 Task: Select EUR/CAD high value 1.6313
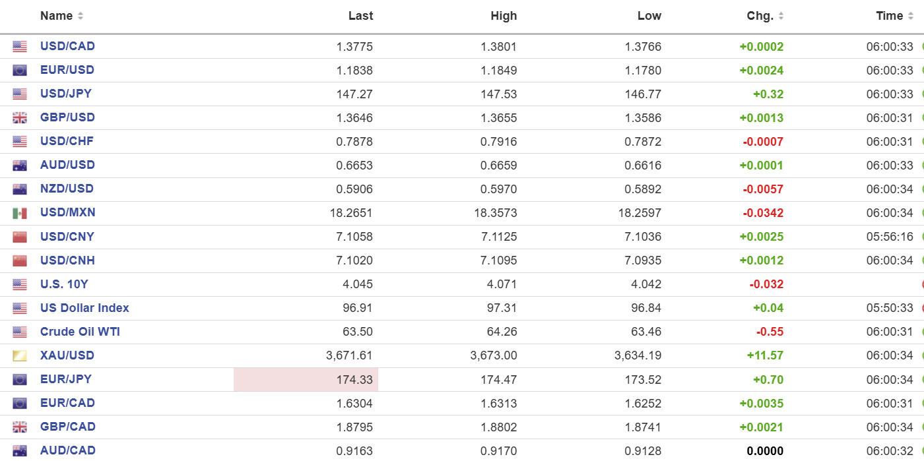click(499, 403)
